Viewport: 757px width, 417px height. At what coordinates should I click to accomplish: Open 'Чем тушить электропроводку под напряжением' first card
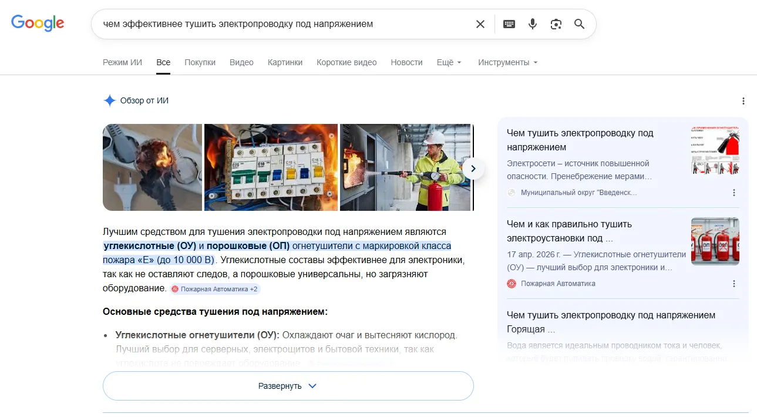(x=580, y=140)
